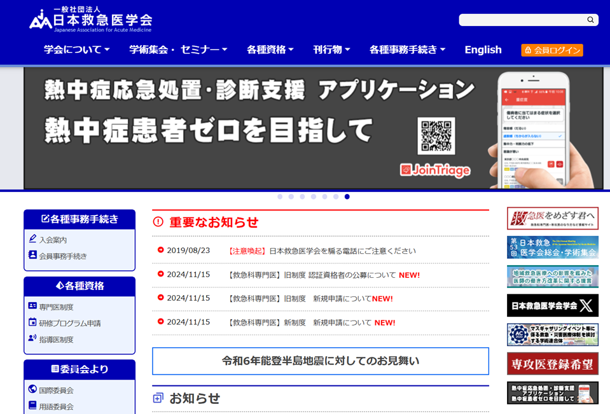
Task: Click the person icon beside 会員事務手続き
Action: (32, 255)
